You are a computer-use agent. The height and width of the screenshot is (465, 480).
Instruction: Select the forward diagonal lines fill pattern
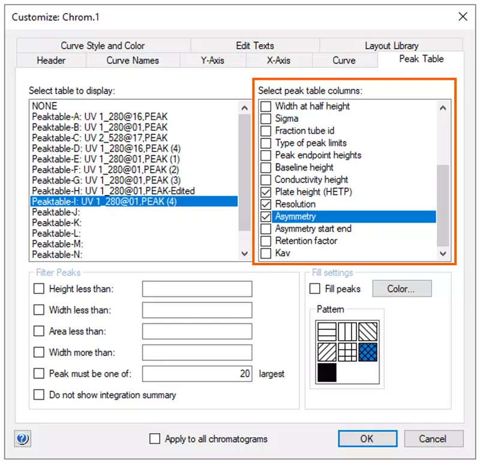[x=328, y=352]
